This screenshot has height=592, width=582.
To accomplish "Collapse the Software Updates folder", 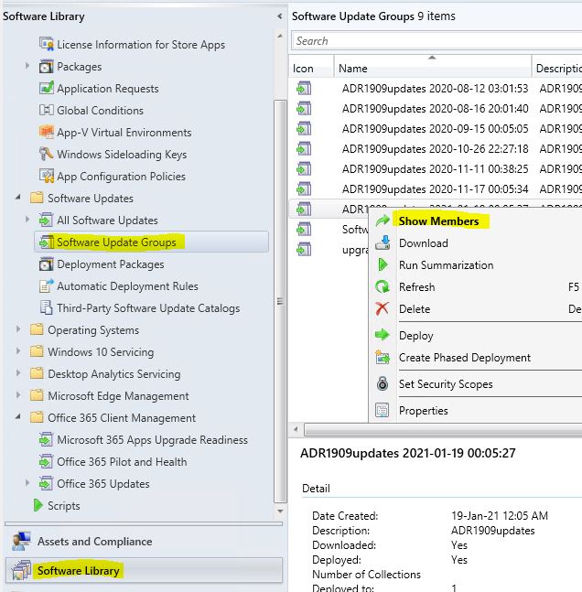I will point(17,198).
